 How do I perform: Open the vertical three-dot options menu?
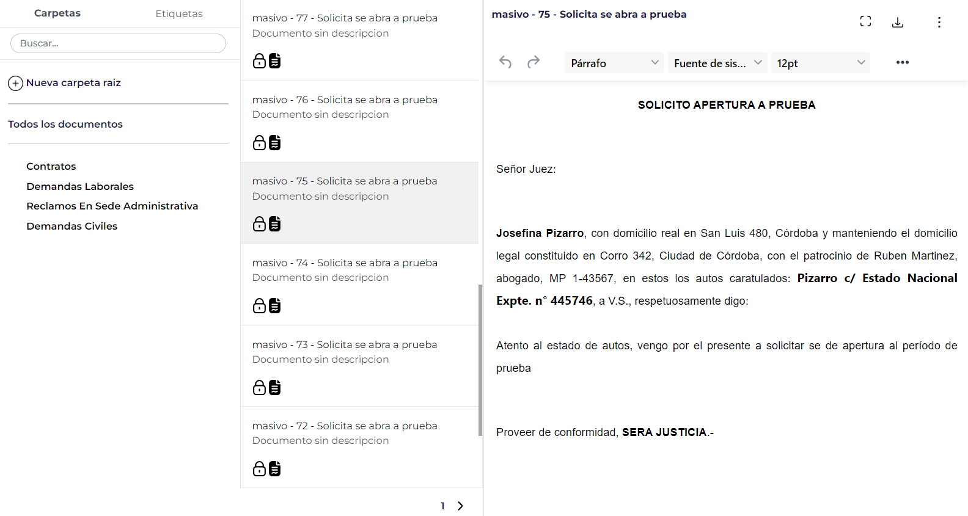point(939,23)
